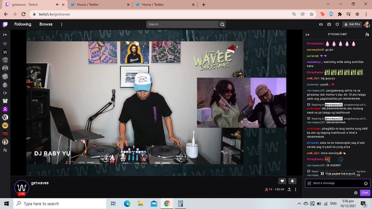Go to the Browse tab

pyautogui.click(x=46, y=24)
